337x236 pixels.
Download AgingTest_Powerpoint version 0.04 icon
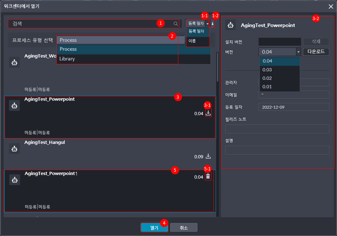pyautogui.click(x=209, y=113)
